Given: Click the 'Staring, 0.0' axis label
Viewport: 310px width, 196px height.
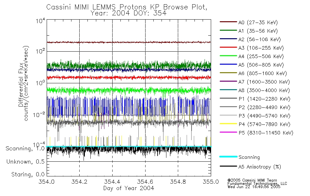Looking at the screenshot, I should [28, 174].
